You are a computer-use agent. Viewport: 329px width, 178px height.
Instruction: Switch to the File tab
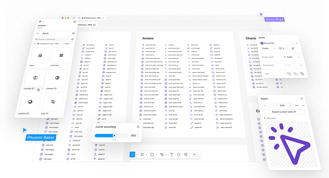[x=37, y=33]
